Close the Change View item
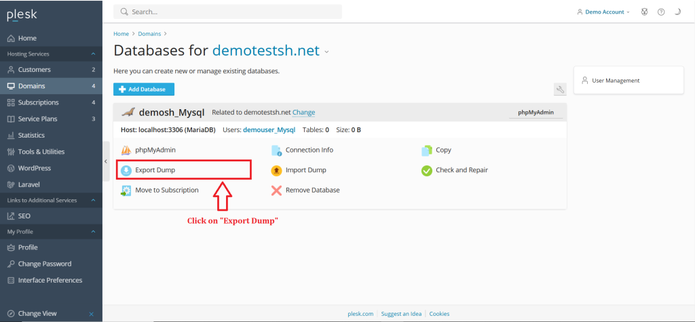695x322 pixels. pos(92,314)
